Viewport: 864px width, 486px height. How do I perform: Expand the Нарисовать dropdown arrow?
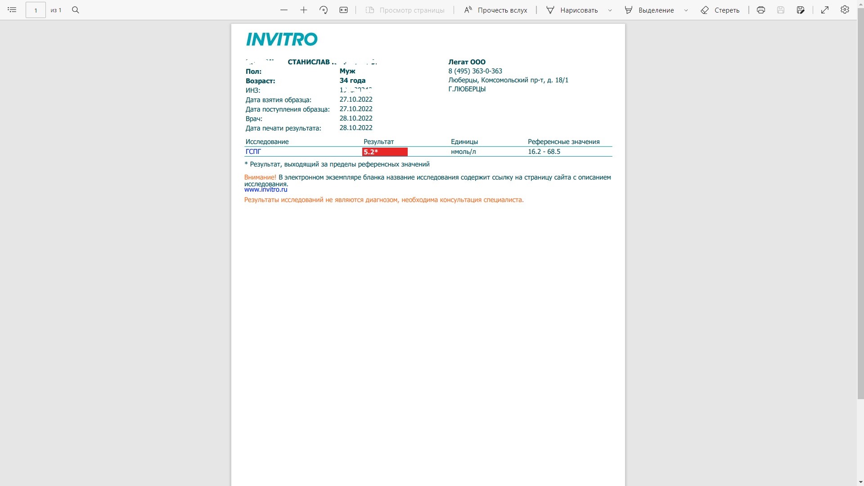610,10
